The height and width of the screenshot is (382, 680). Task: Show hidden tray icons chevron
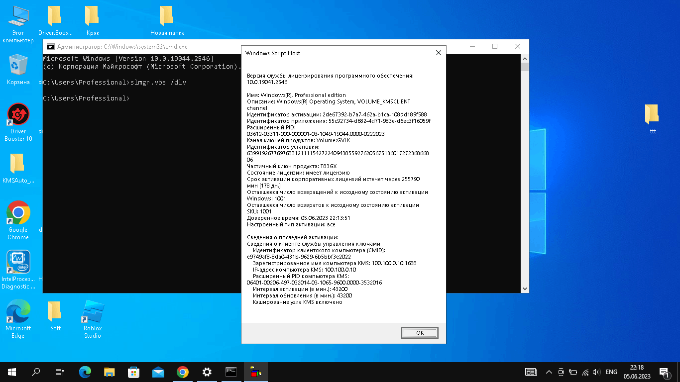click(549, 372)
